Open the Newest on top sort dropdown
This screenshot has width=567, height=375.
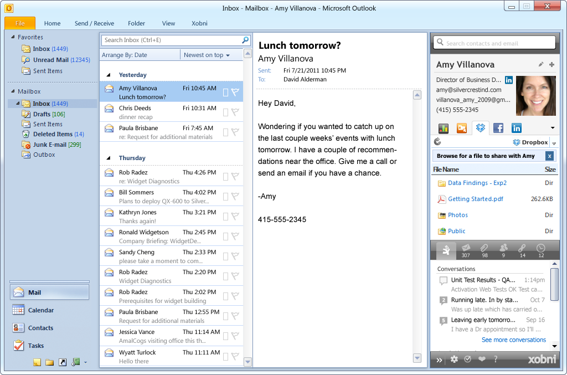pyautogui.click(x=207, y=55)
